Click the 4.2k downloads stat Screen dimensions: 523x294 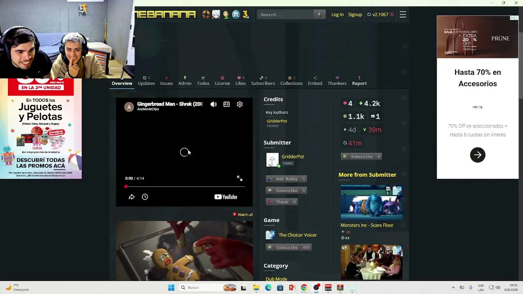pyautogui.click(x=369, y=104)
